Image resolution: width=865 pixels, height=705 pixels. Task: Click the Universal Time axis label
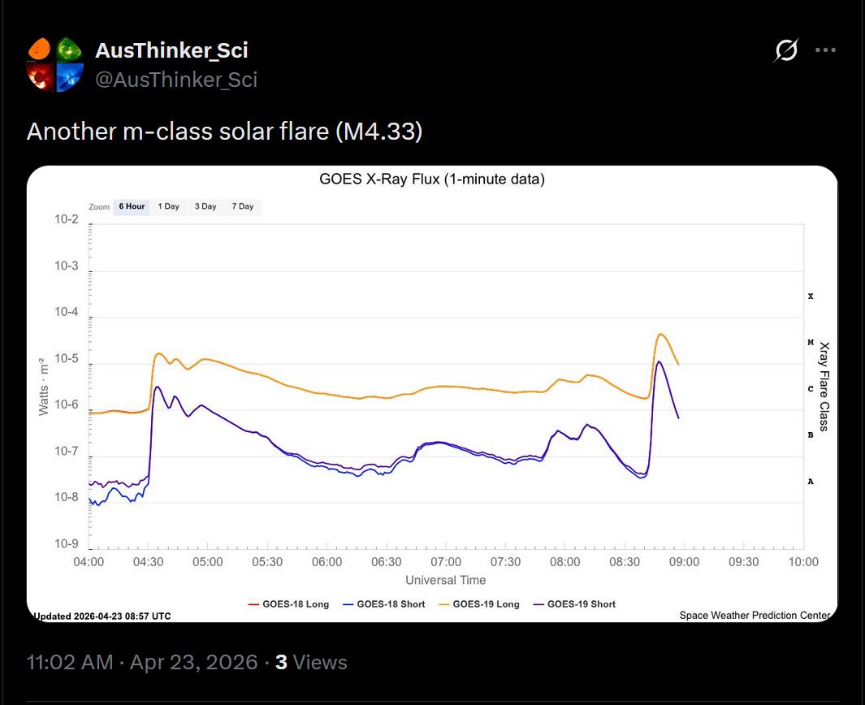[446, 580]
